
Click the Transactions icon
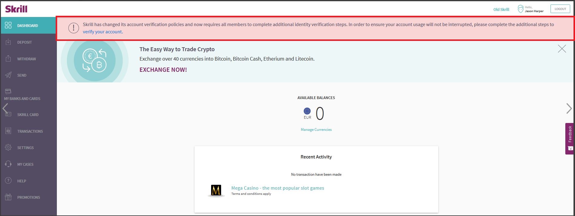8,131
